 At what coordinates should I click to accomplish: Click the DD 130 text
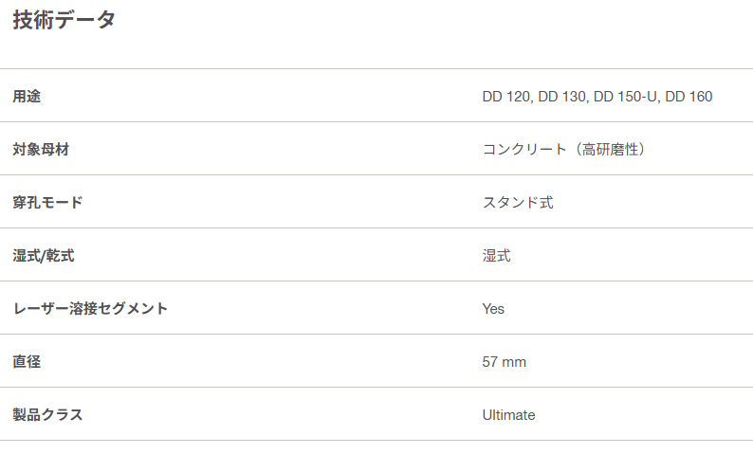pos(562,96)
